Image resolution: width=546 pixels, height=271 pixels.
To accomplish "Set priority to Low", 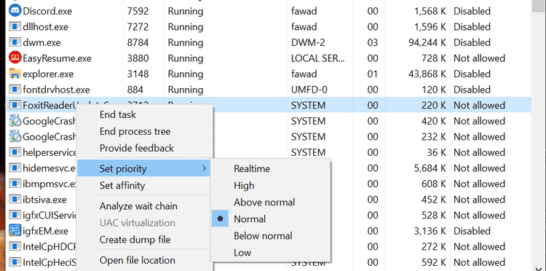I will coord(242,253).
